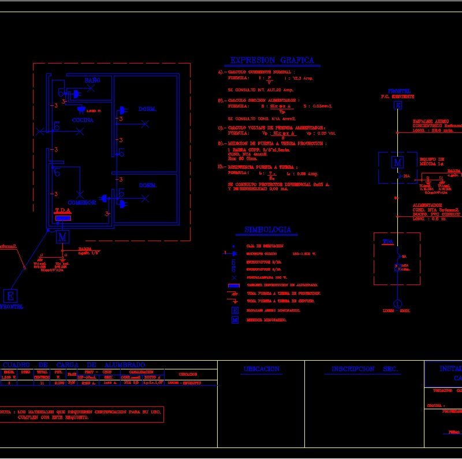Select the Toma Puesta a Tierra de Protección symbol
Screen dimensions: 462x459
pyautogui.click(x=234, y=294)
